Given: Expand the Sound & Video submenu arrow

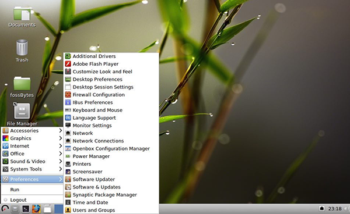Looking at the screenshot, I should (x=60, y=161).
